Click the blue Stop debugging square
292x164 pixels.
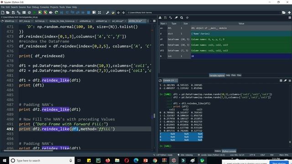point(89,12)
